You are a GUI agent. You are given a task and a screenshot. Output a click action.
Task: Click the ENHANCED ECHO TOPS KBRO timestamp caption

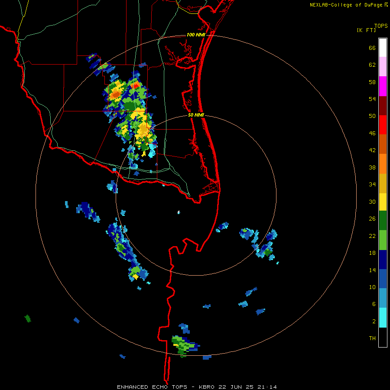(197, 387)
